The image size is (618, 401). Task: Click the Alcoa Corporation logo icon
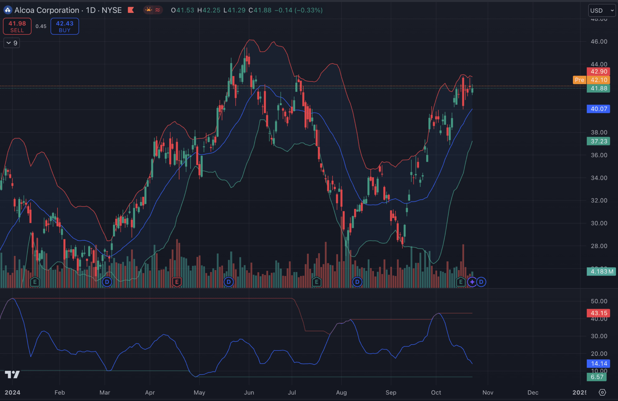click(8, 10)
